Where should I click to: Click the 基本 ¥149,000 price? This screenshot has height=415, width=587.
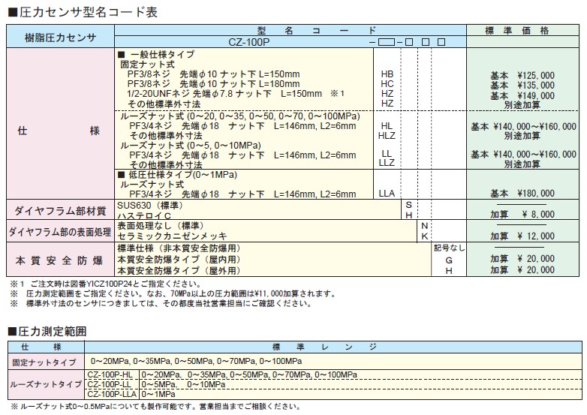pyautogui.click(x=523, y=95)
